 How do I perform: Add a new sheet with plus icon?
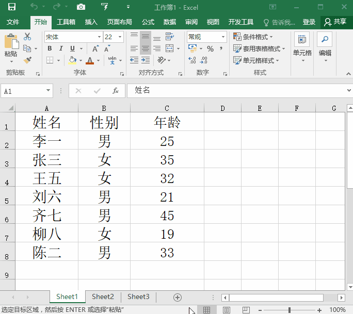[178, 297]
